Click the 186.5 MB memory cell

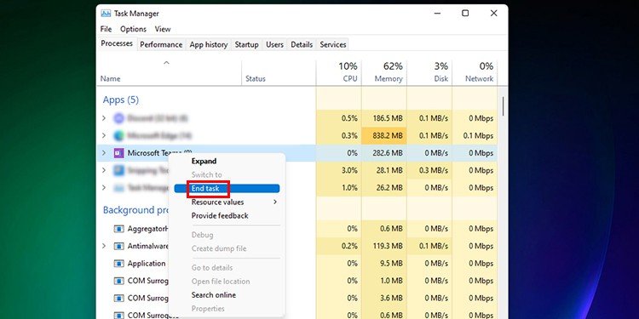click(384, 118)
